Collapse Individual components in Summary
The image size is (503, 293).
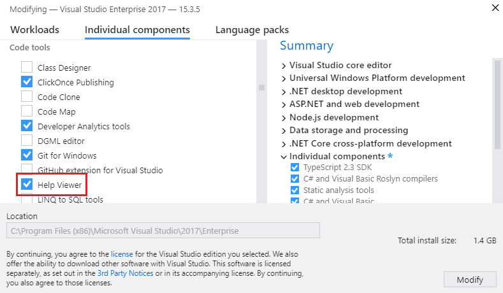pos(284,157)
